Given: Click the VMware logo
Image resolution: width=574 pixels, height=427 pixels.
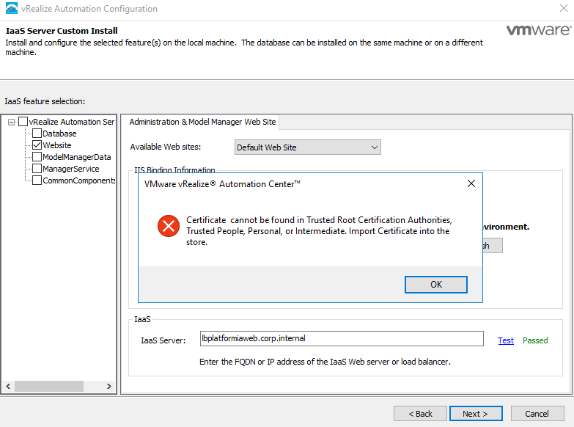Looking at the screenshot, I should tap(538, 29).
